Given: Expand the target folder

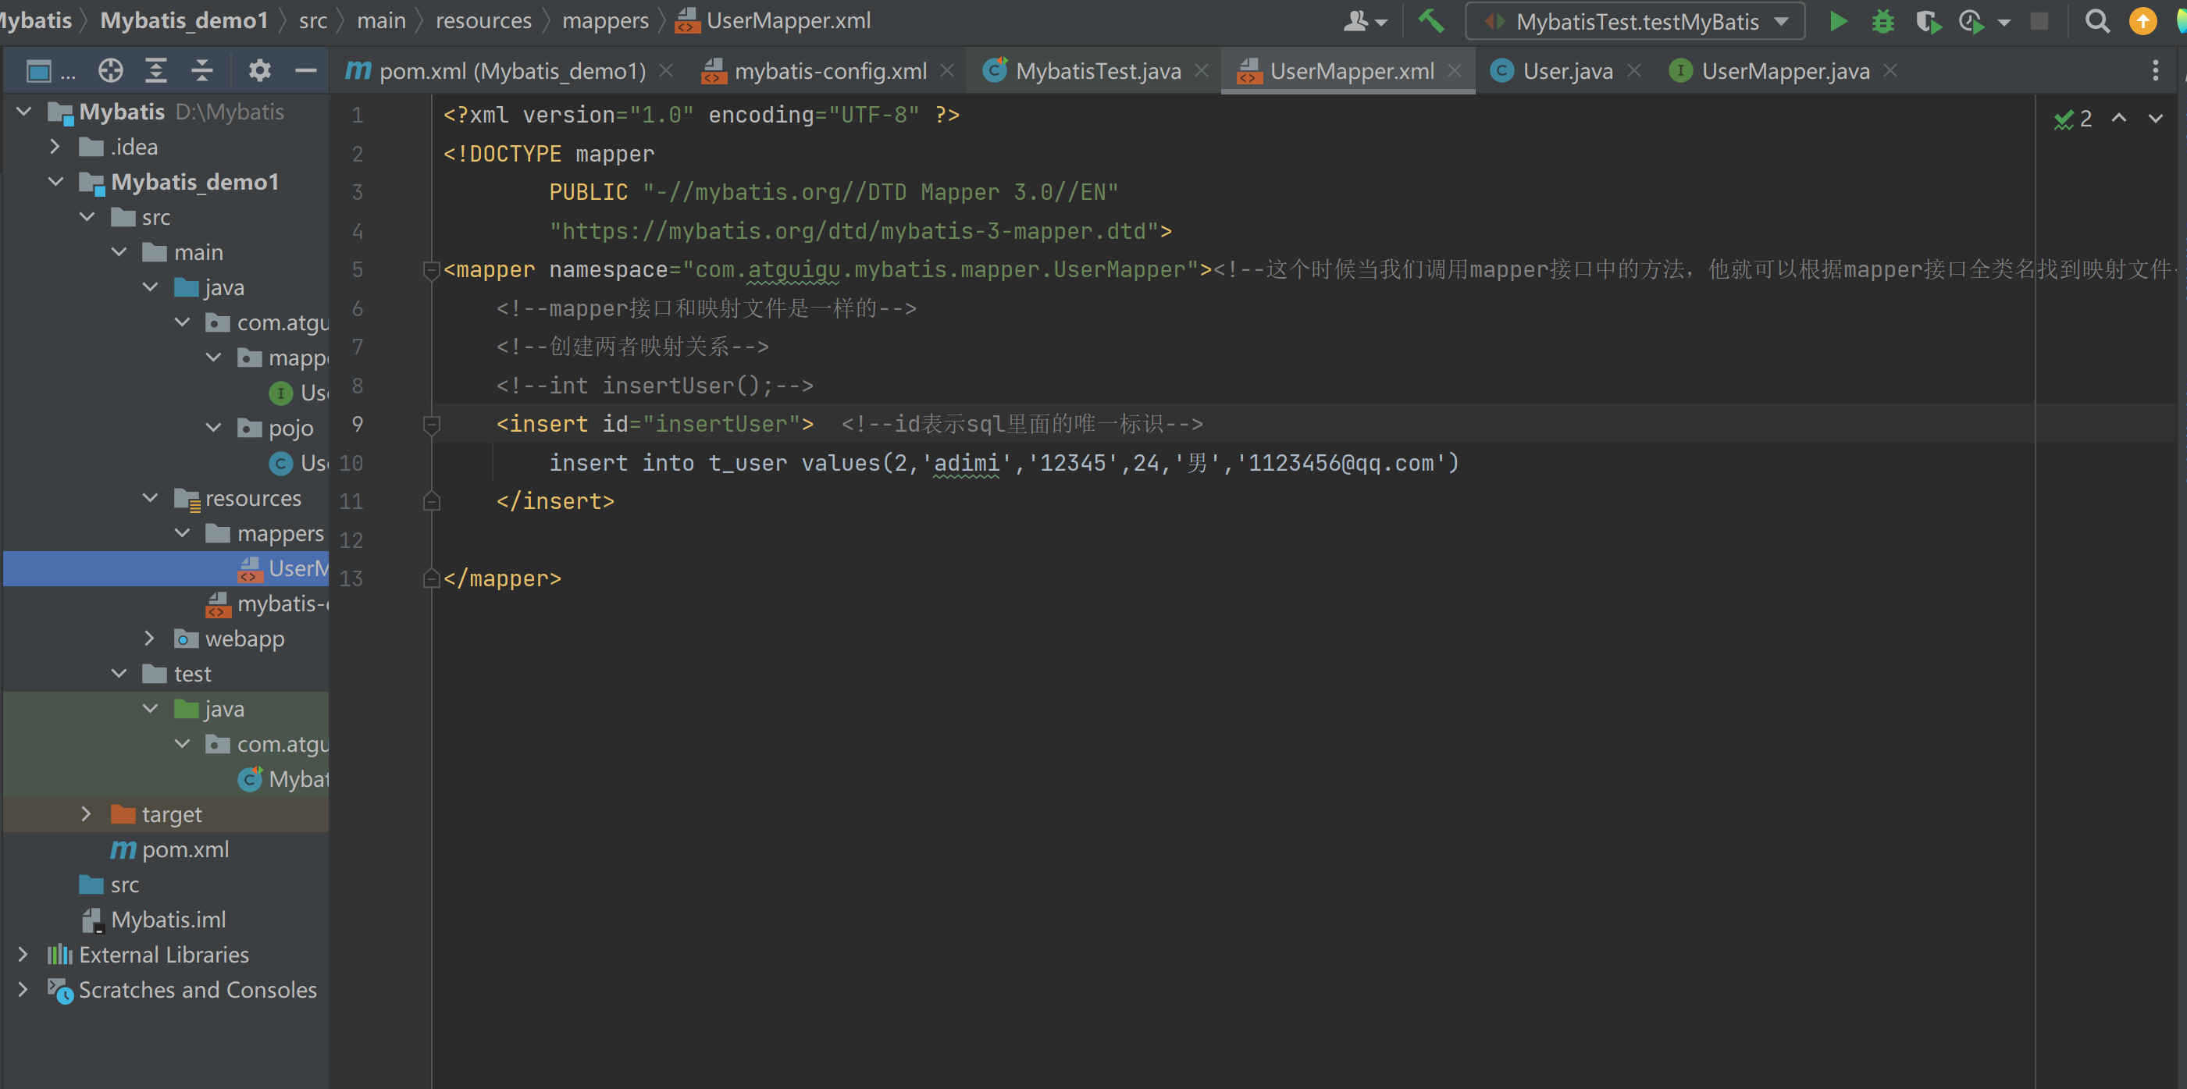Looking at the screenshot, I should [86, 814].
